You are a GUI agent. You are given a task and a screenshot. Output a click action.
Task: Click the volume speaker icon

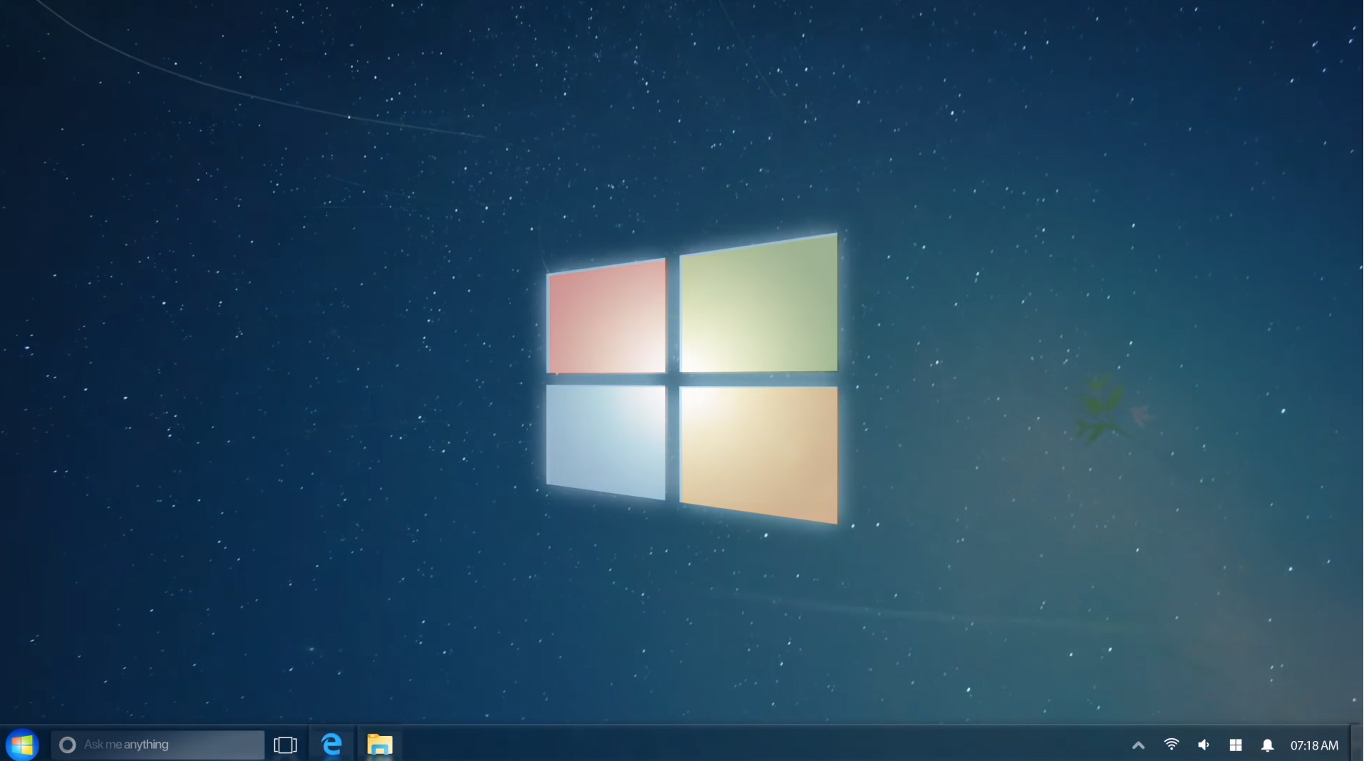pos(1204,745)
